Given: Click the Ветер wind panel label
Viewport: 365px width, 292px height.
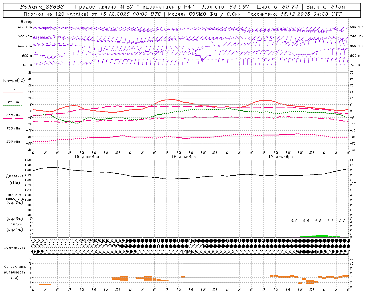Looking at the screenshot, I should 26,22.
